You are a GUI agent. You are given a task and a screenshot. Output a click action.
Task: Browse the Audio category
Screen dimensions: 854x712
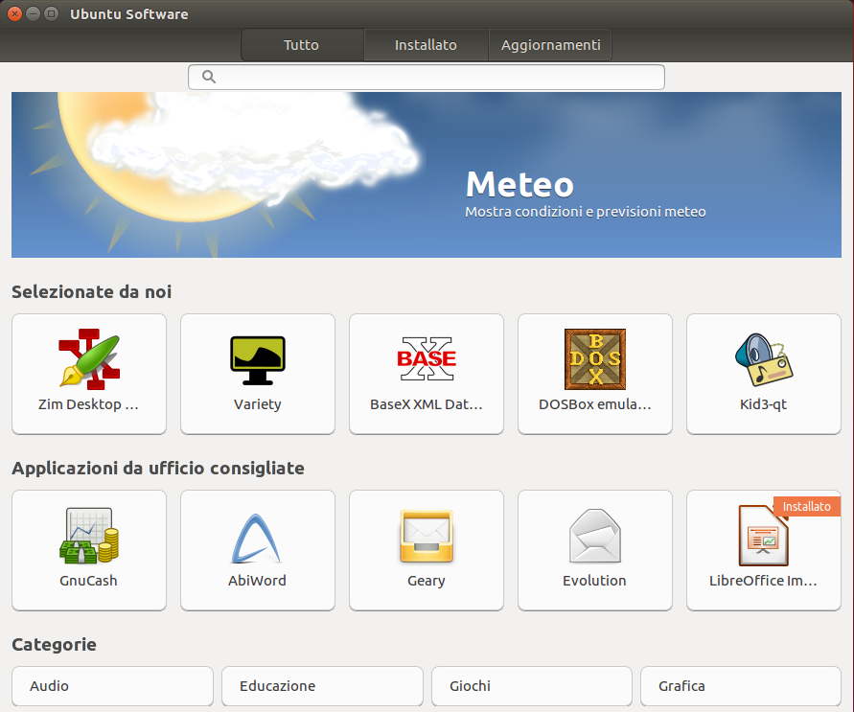[x=112, y=686]
